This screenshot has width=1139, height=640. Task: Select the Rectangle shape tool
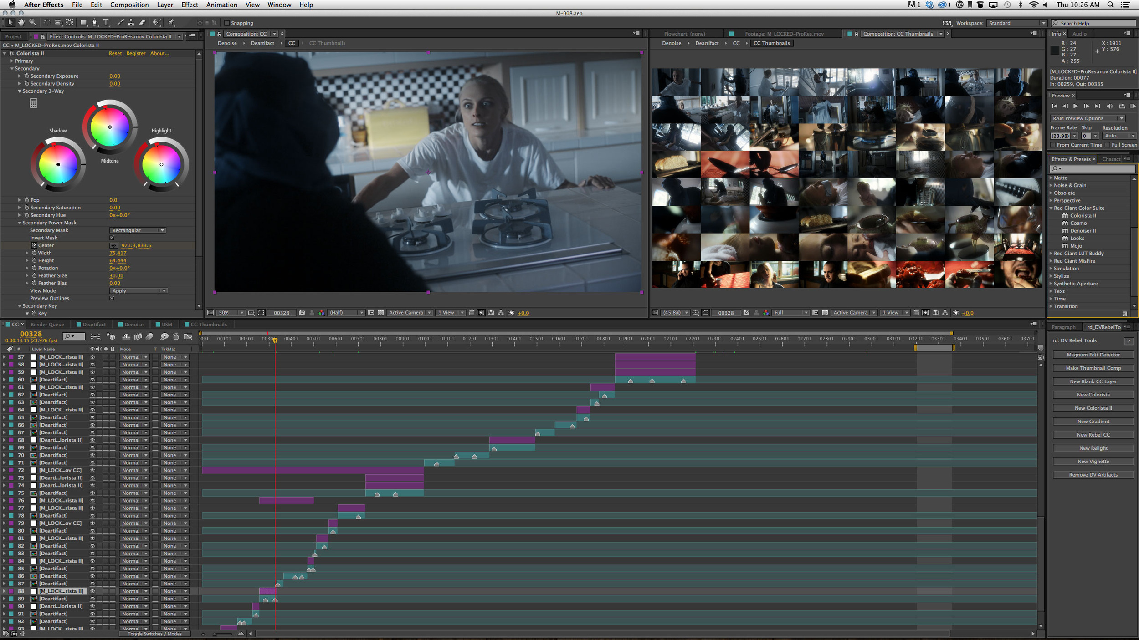click(x=83, y=23)
